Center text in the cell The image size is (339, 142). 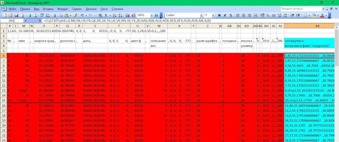click(x=244, y=15)
